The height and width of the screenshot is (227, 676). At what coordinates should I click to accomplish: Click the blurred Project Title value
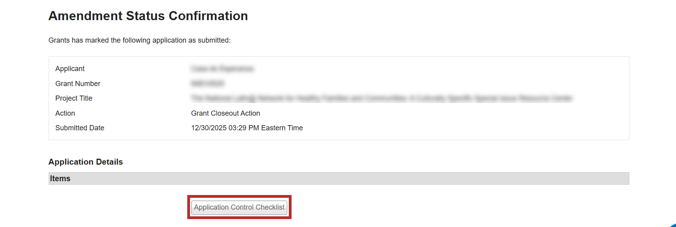pos(381,98)
